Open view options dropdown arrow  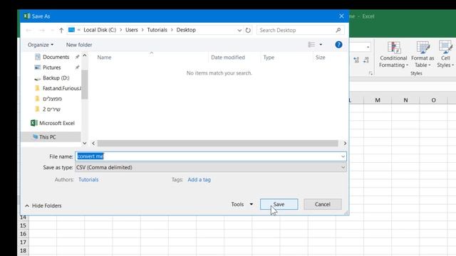pos(321,44)
